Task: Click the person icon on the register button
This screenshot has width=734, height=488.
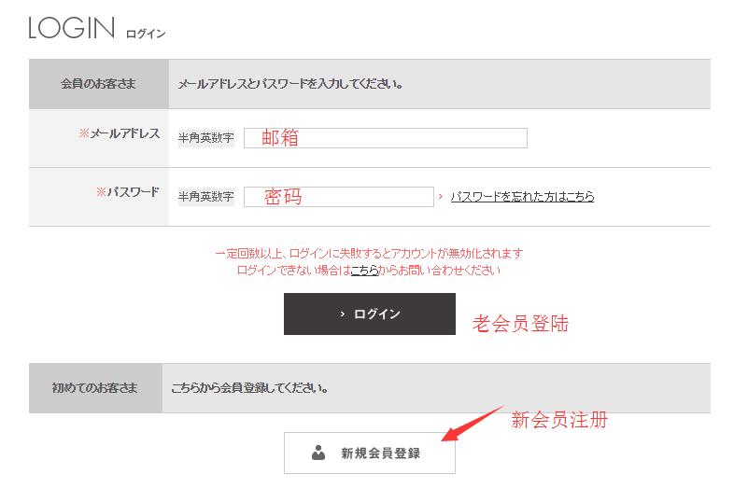Action: click(x=318, y=453)
